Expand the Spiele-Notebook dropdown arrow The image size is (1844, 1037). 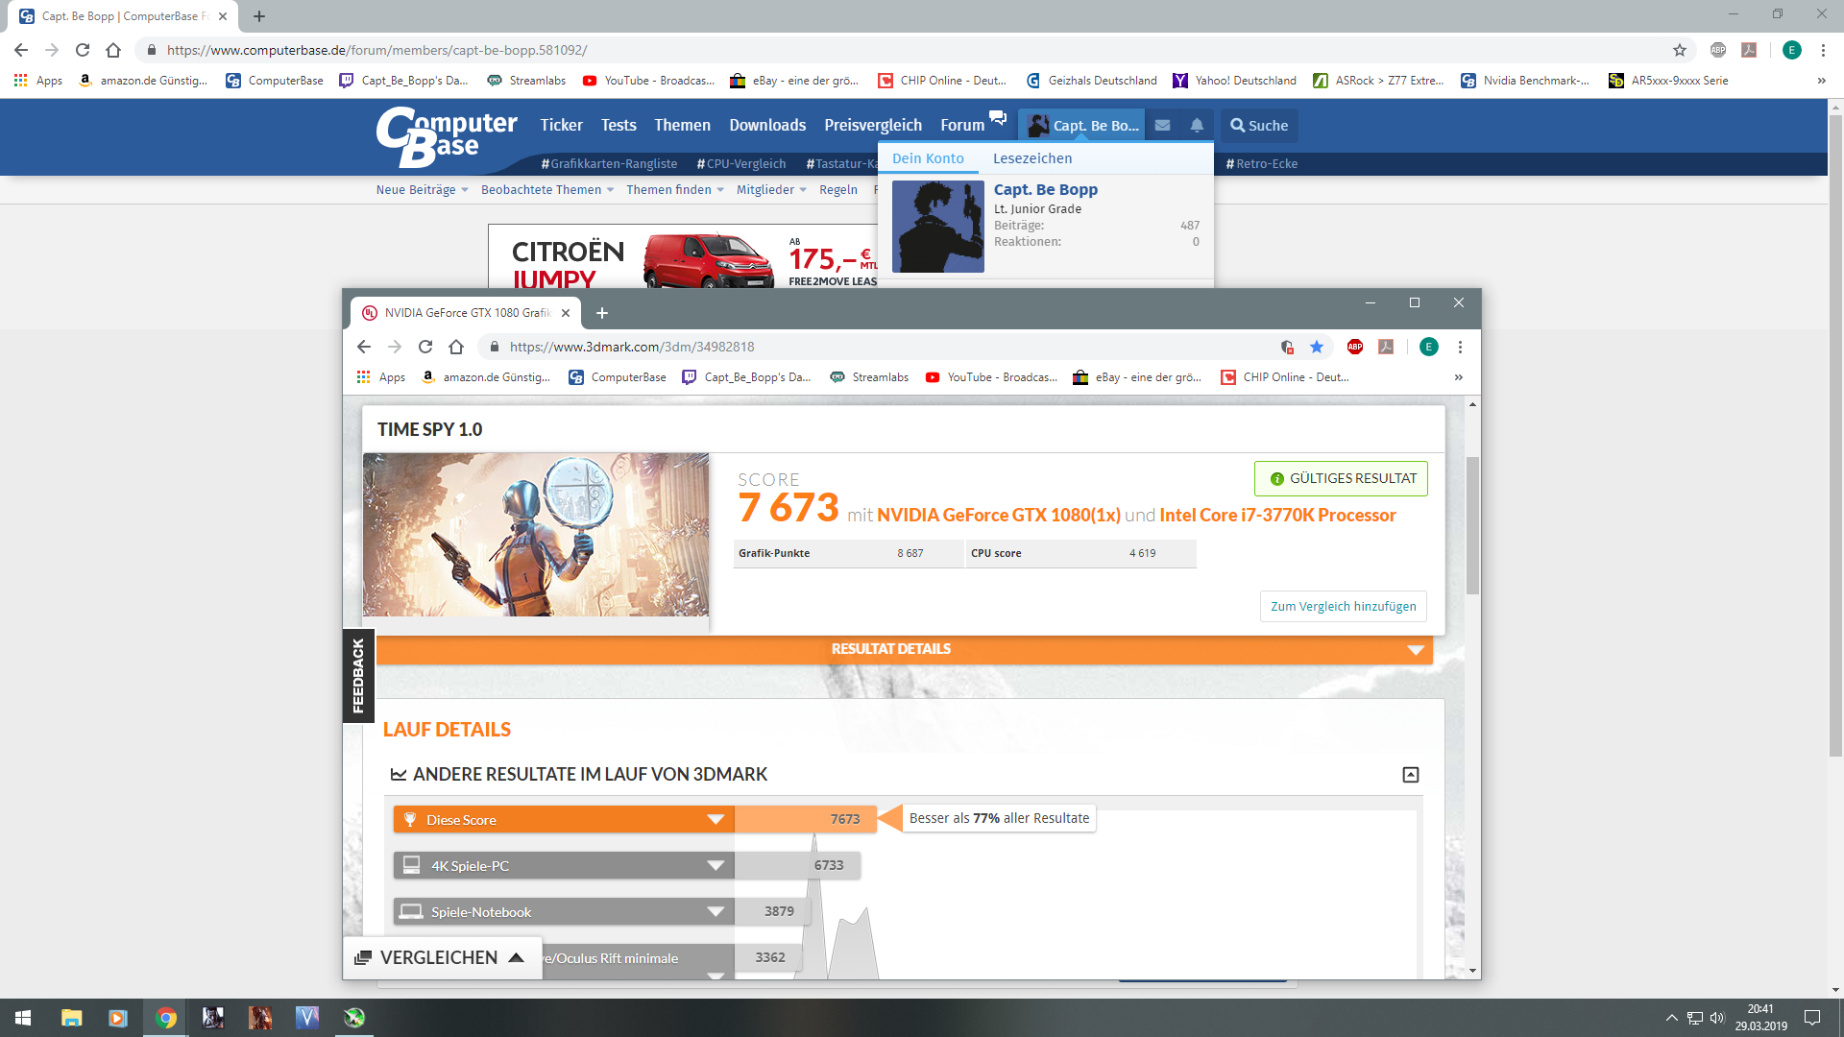715,912
